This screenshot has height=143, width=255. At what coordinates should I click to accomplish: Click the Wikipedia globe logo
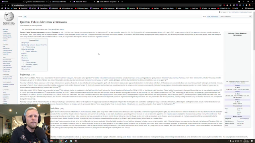point(9,17)
